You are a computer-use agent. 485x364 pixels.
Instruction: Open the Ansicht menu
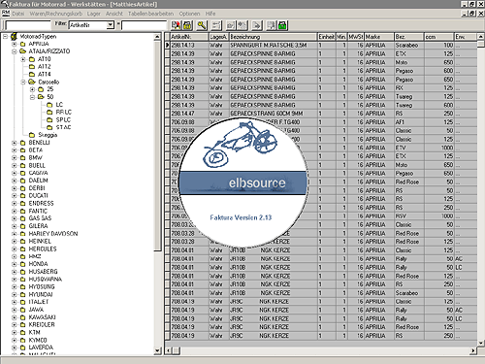(x=114, y=14)
